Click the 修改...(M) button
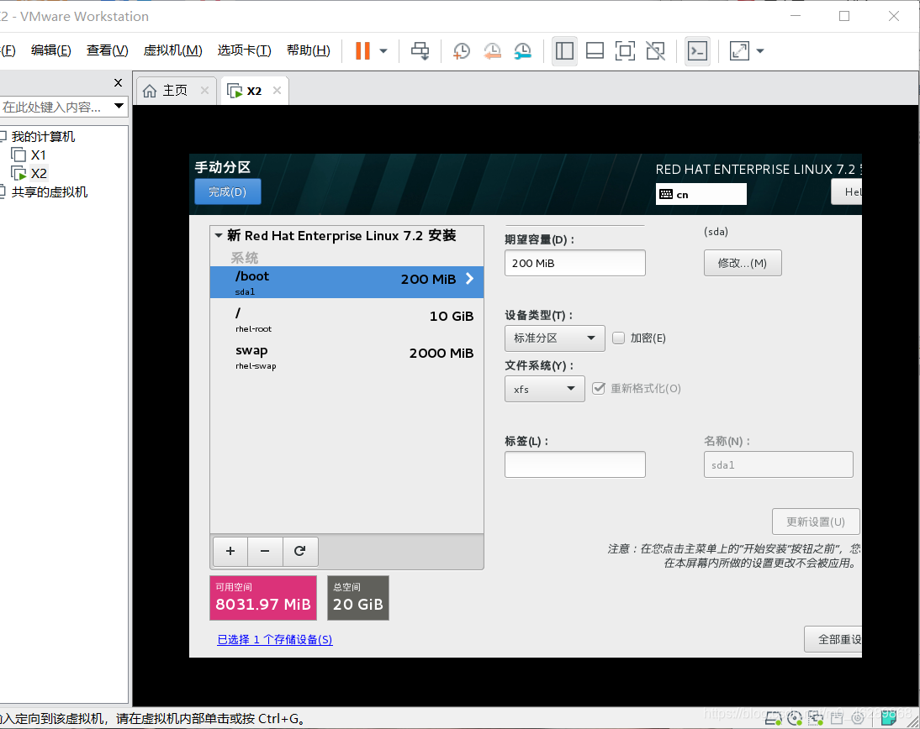Image resolution: width=920 pixels, height=729 pixels. [x=743, y=263]
